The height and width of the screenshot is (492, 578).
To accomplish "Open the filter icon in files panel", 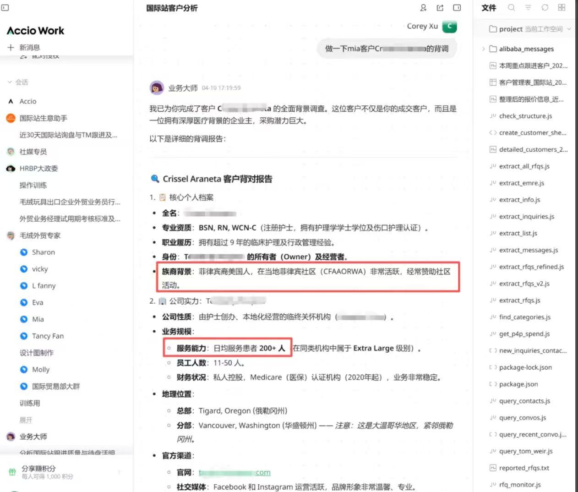I will click(528, 7).
